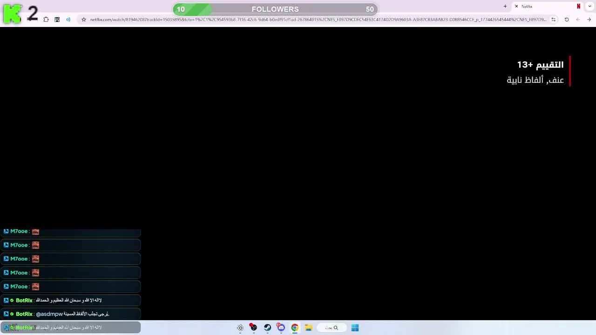Image resolution: width=596 pixels, height=335 pixels.
Task: Click the Netflix URL address field
Action: click(318, 20)
